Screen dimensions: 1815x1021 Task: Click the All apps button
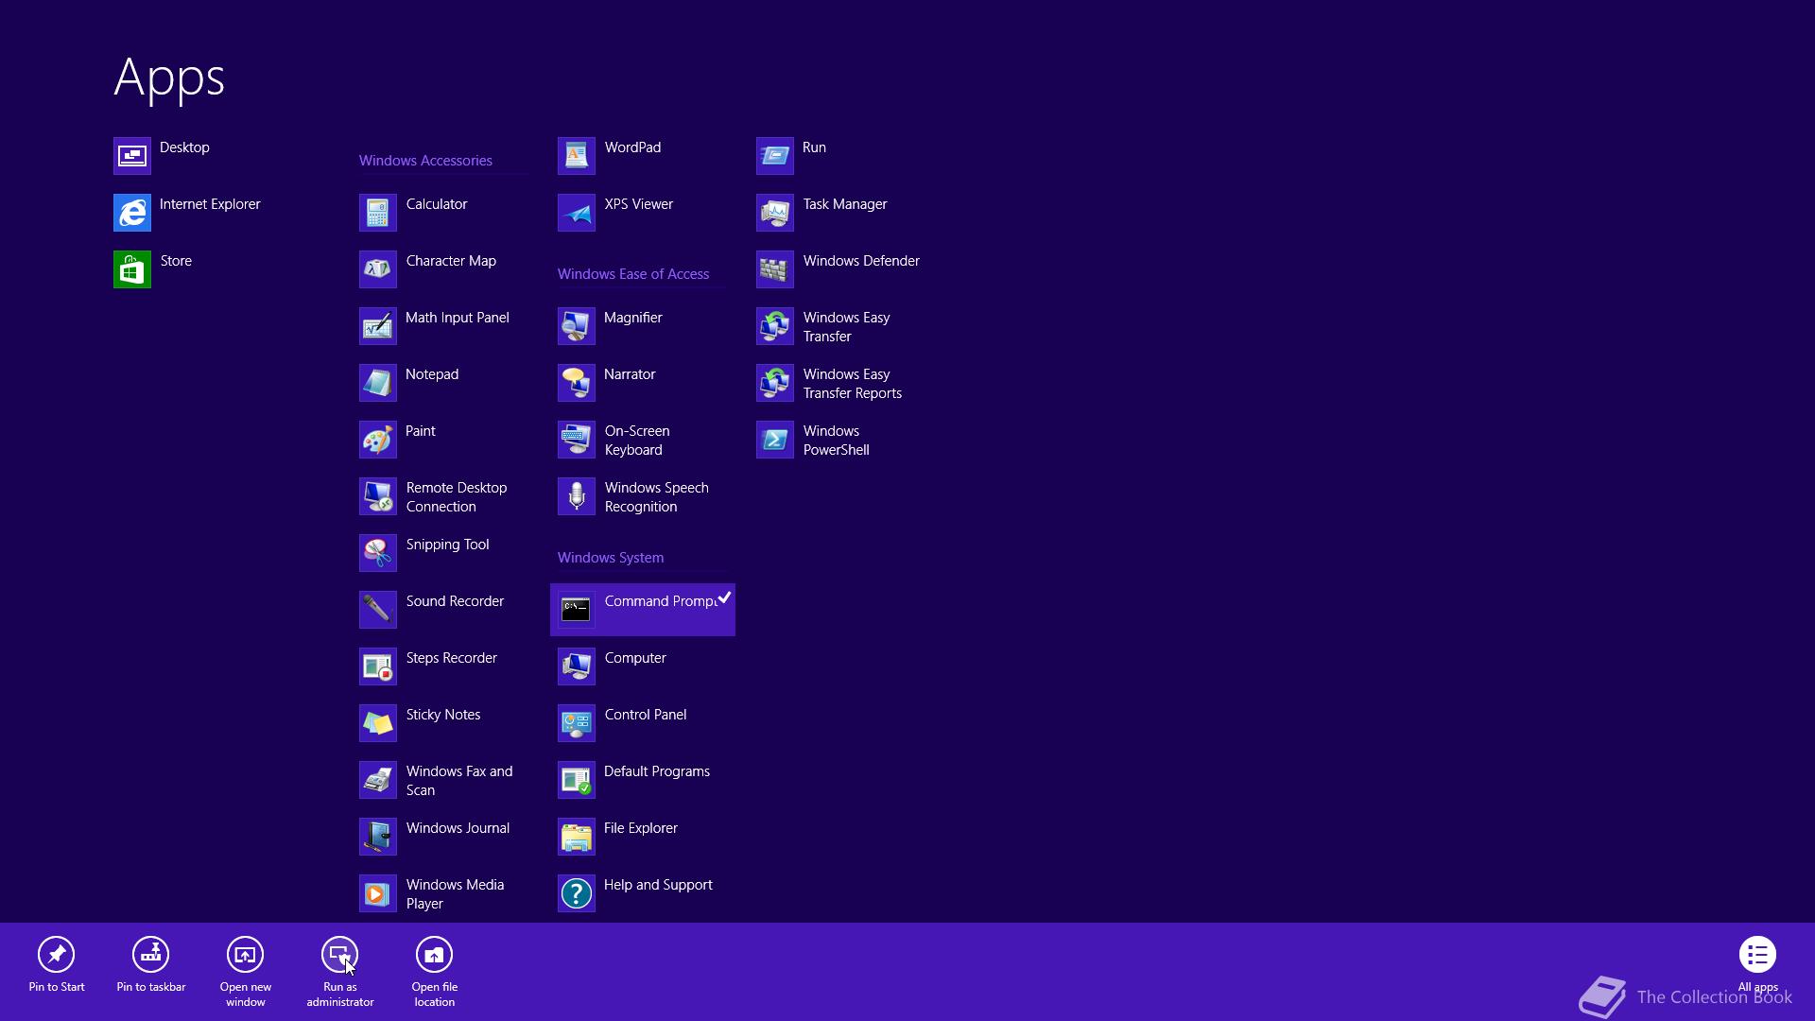pos(1758,964)
